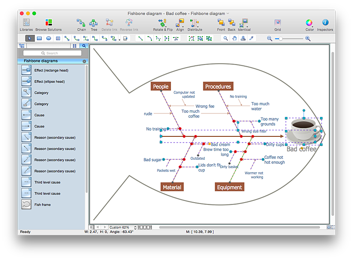Open the Inspectors panel
Screen dimensions: 353x260
point(325,23)
